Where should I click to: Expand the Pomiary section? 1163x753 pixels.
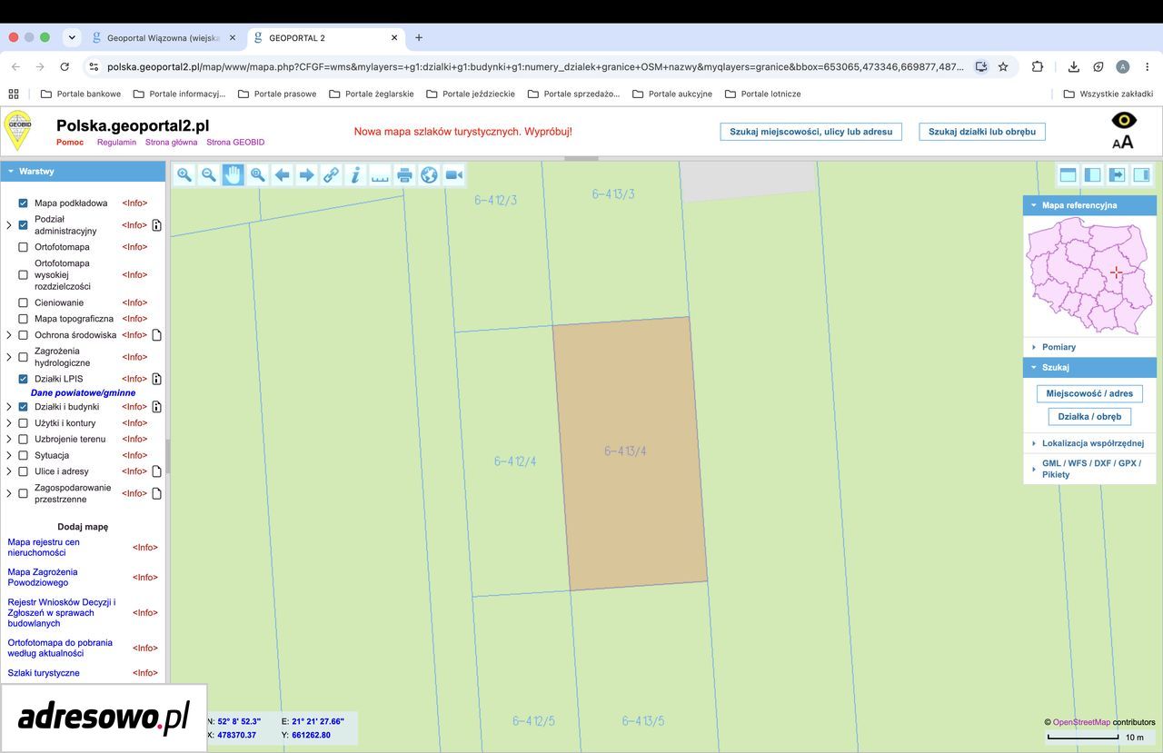[1089, 347]
